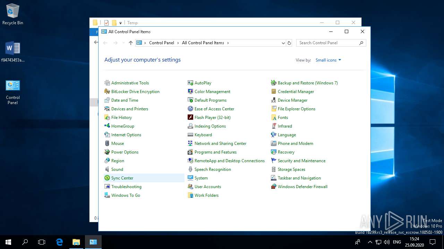Expand the recent locations dropdown arrow
The width and height of the screenshot is (444, 249).
[123, 43]
